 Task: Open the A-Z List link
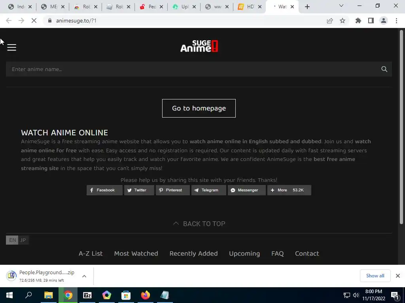[91, 254]
